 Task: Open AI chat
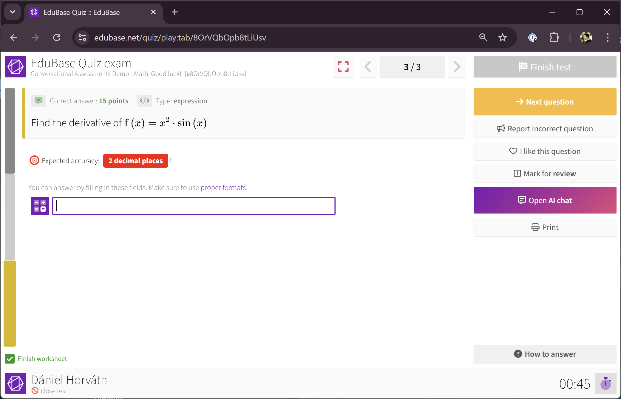coord(545,200)
